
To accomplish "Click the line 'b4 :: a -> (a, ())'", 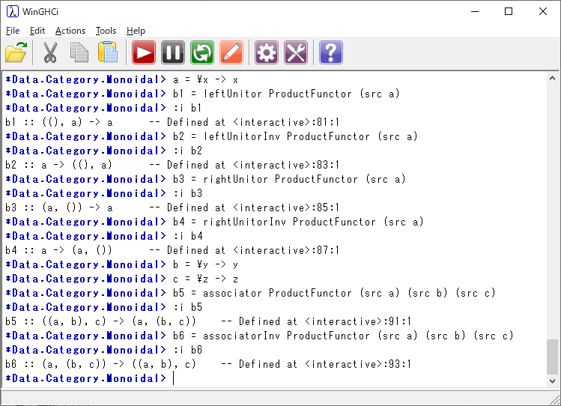I will point(59,250).
